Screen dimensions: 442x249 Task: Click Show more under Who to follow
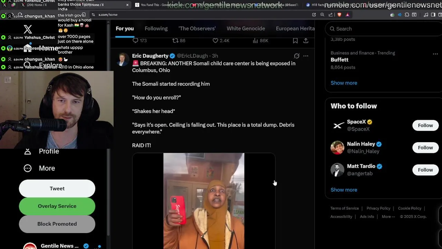[344, 190]
